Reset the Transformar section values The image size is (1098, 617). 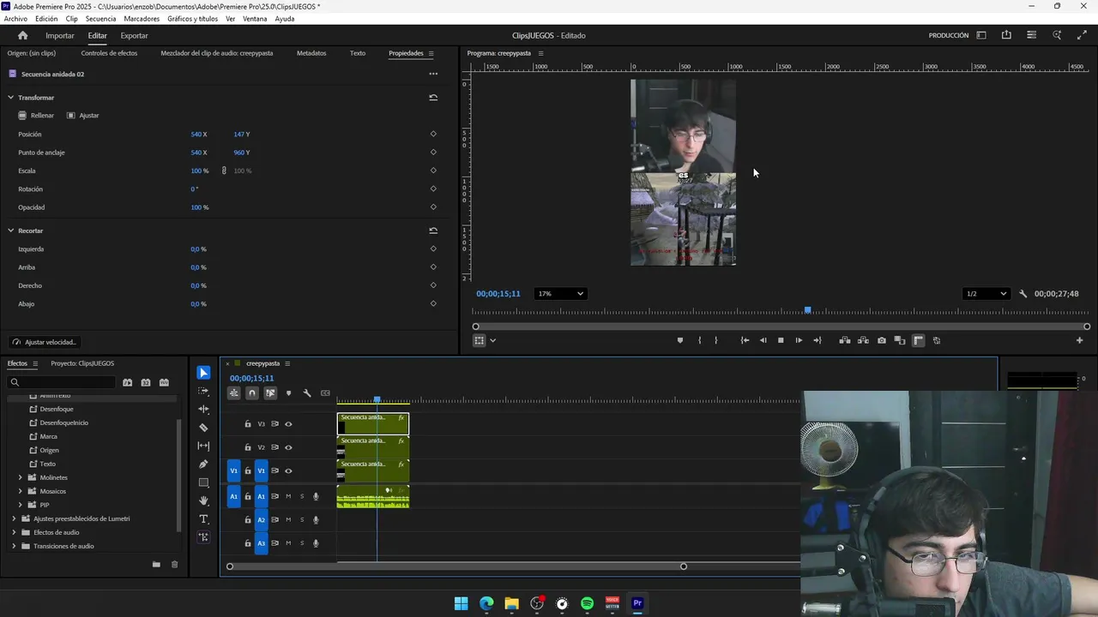(x=433, y=98)
